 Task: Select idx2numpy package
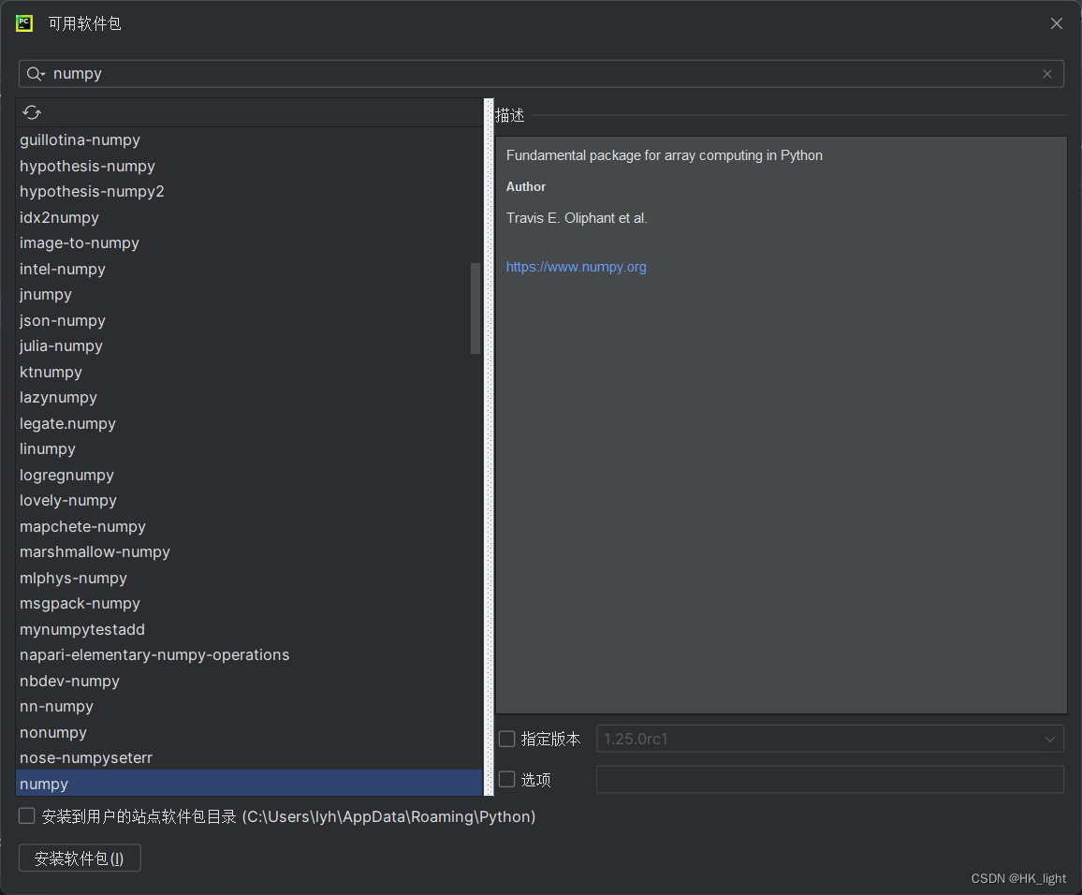tap(249, 217)
